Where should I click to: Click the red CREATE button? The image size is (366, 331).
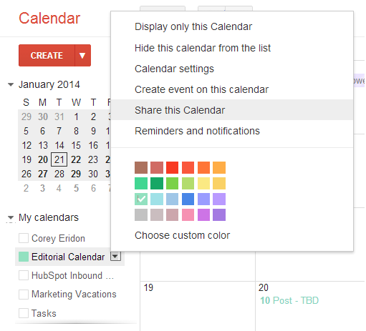coord(47,55)
